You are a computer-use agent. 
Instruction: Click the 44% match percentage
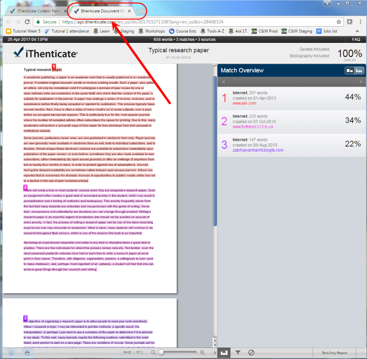coord(353,97)
